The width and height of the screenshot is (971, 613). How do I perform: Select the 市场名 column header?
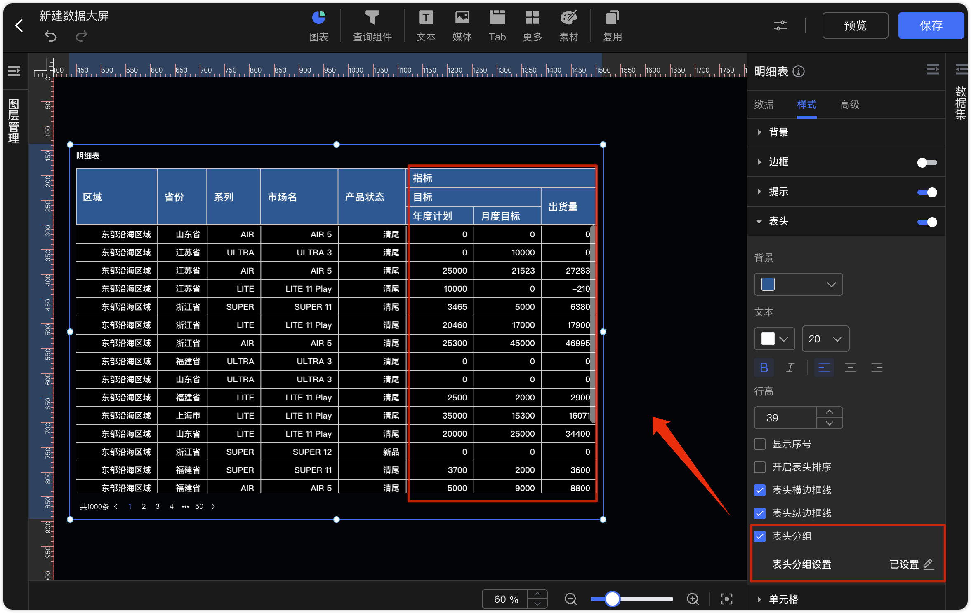pyautogui.click(x=299, y=197)
